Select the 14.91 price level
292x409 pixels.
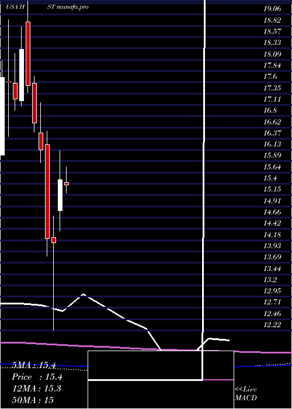[272, 201]
